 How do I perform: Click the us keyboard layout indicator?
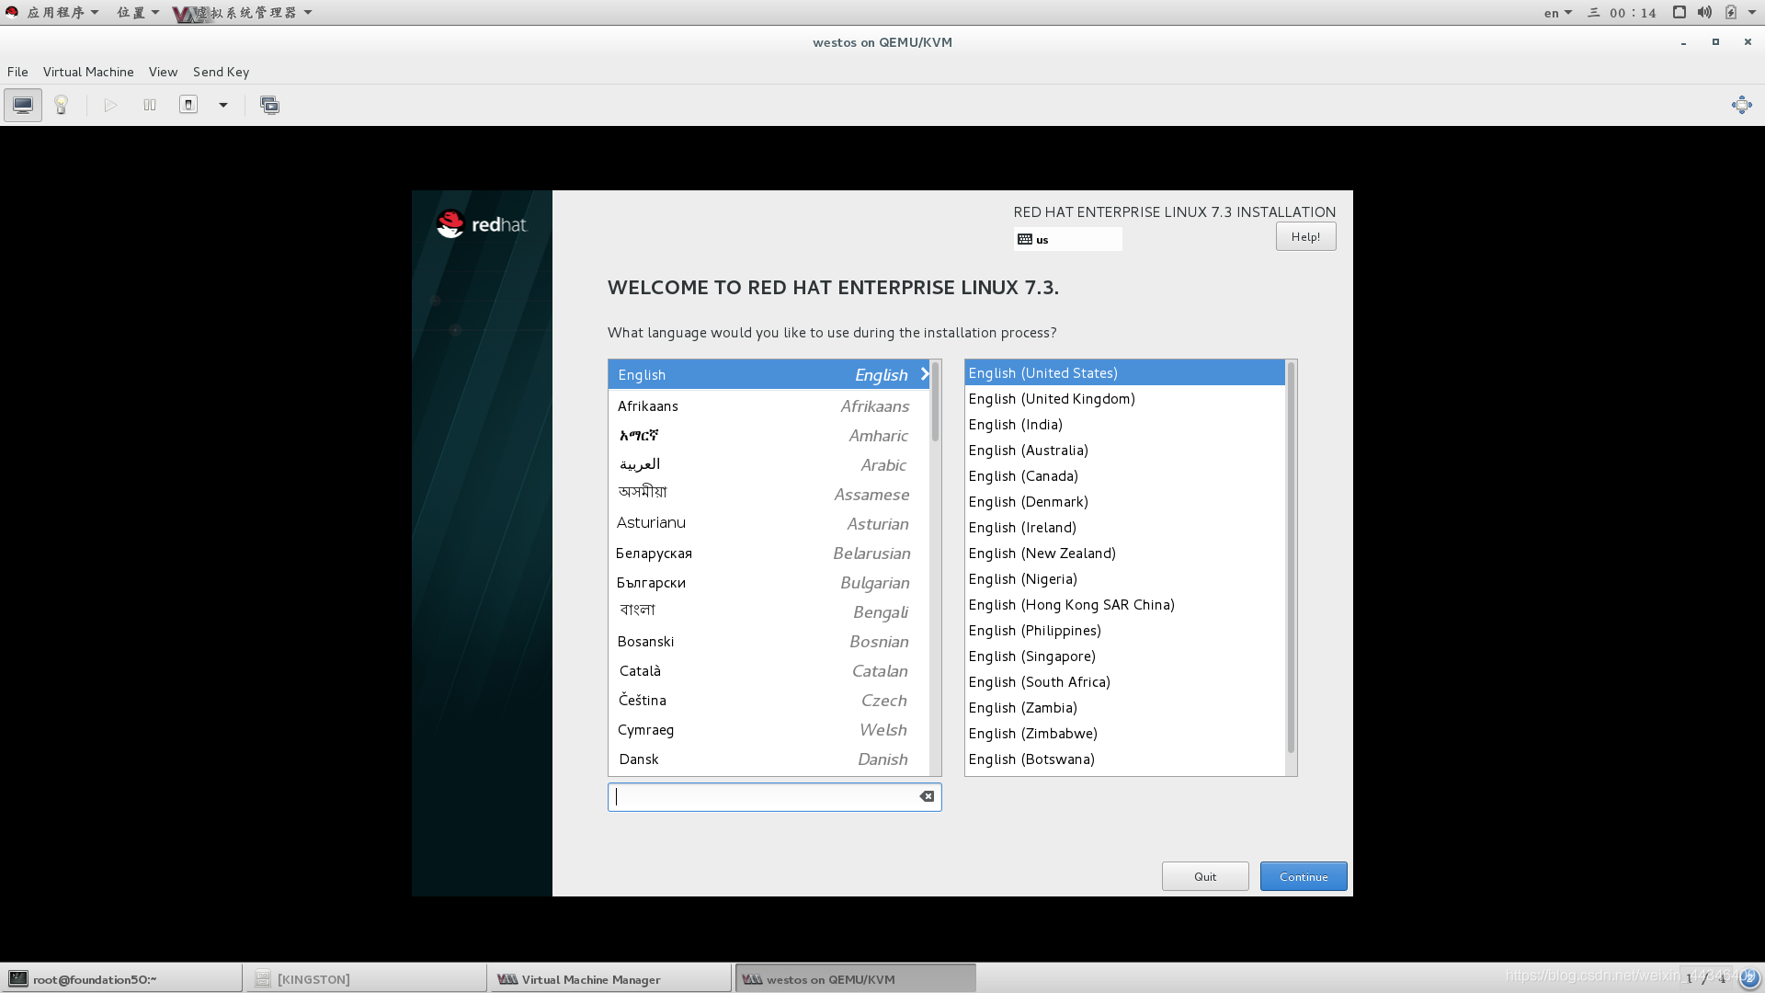(x=1067, y=239)
